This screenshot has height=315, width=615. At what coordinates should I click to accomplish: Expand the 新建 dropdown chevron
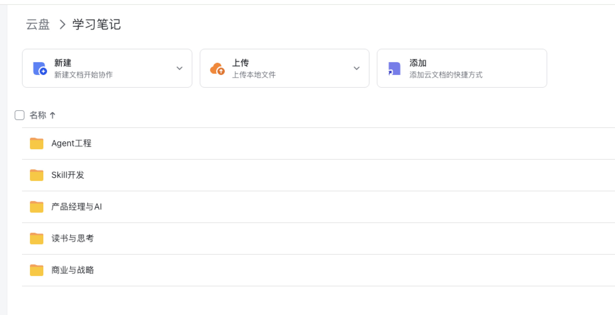point(180,68)
